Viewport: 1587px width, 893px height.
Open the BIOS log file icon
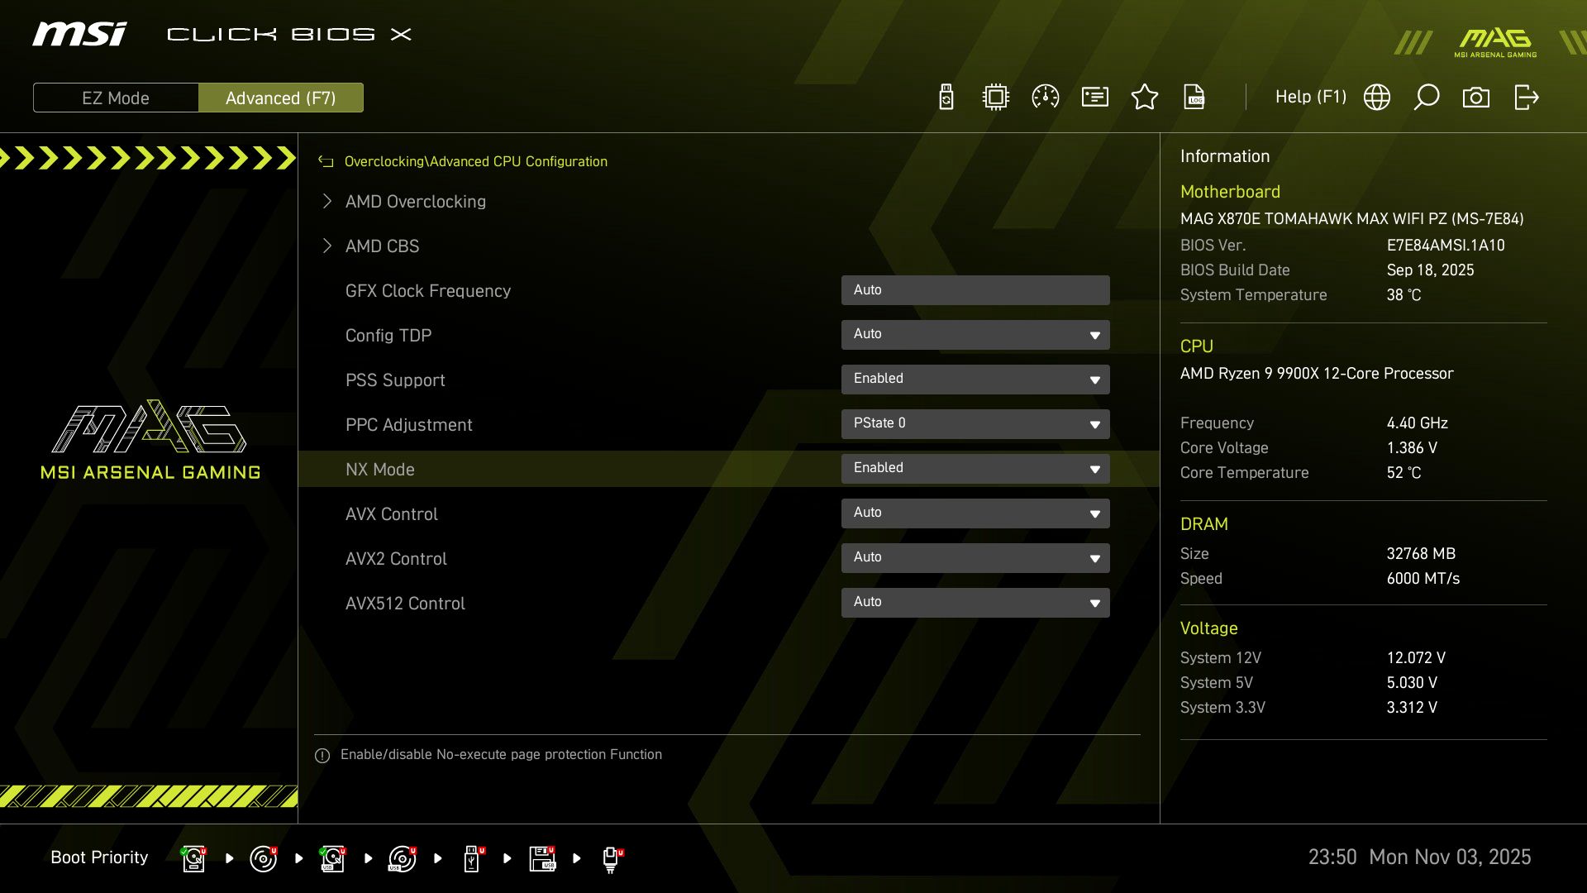(x=1194, y=97)
